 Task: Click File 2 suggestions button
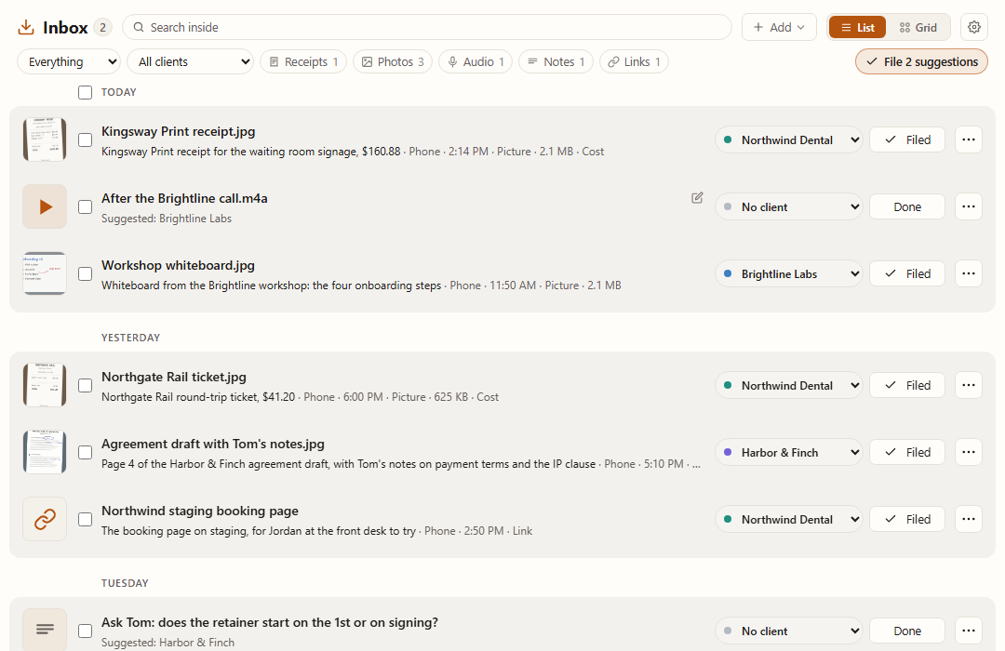[x=921, y=61]
